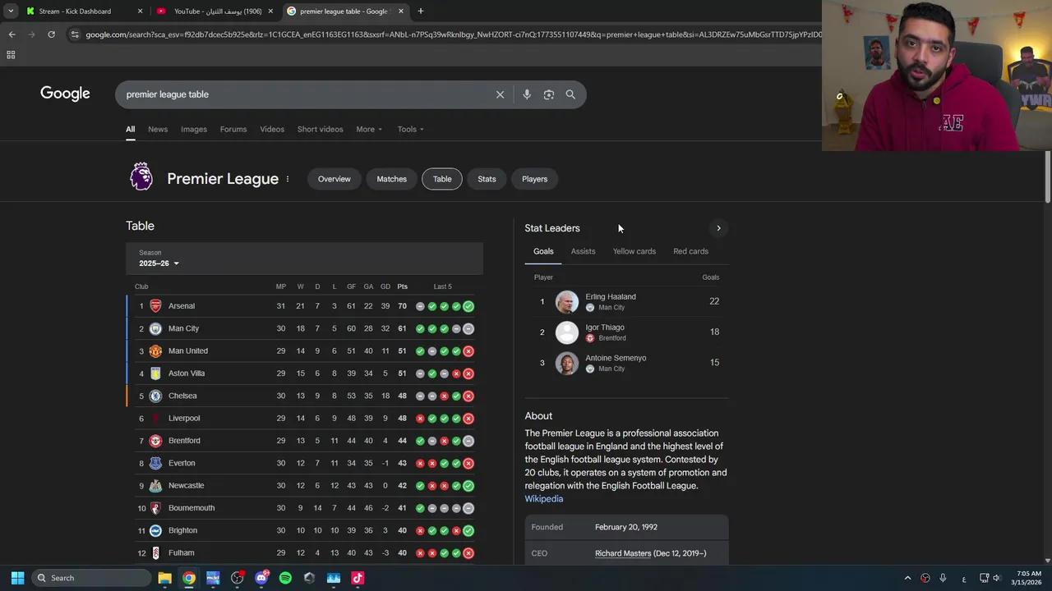Open Spotify from the taskbar
The height and width of the screenshot is (591, 1052).
(x=285, y=578)
